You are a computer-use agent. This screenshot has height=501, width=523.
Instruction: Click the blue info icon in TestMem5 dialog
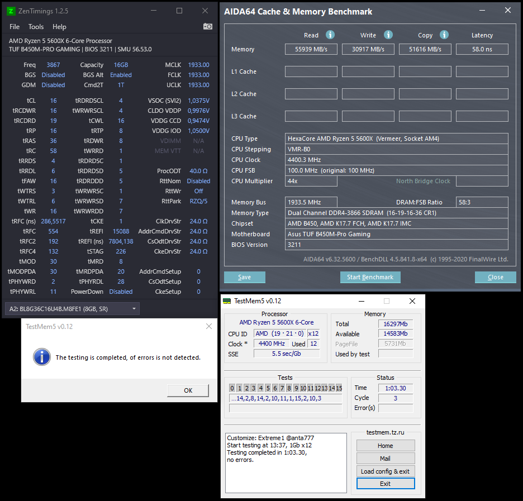(x=42, y=357)
